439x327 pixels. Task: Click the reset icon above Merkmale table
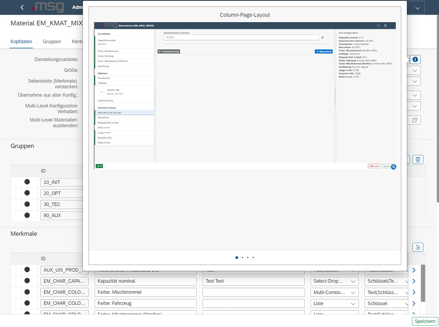coord(418,247)
